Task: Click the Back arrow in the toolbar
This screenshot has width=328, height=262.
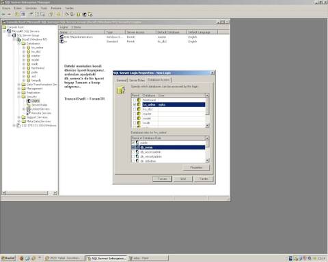Action: (3, 14)
